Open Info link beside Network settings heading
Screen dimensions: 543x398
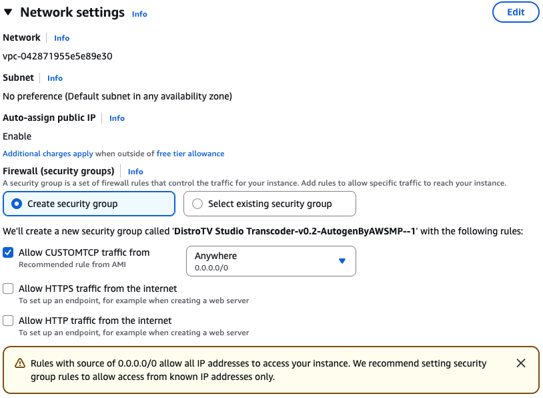[x=139, y=14]
